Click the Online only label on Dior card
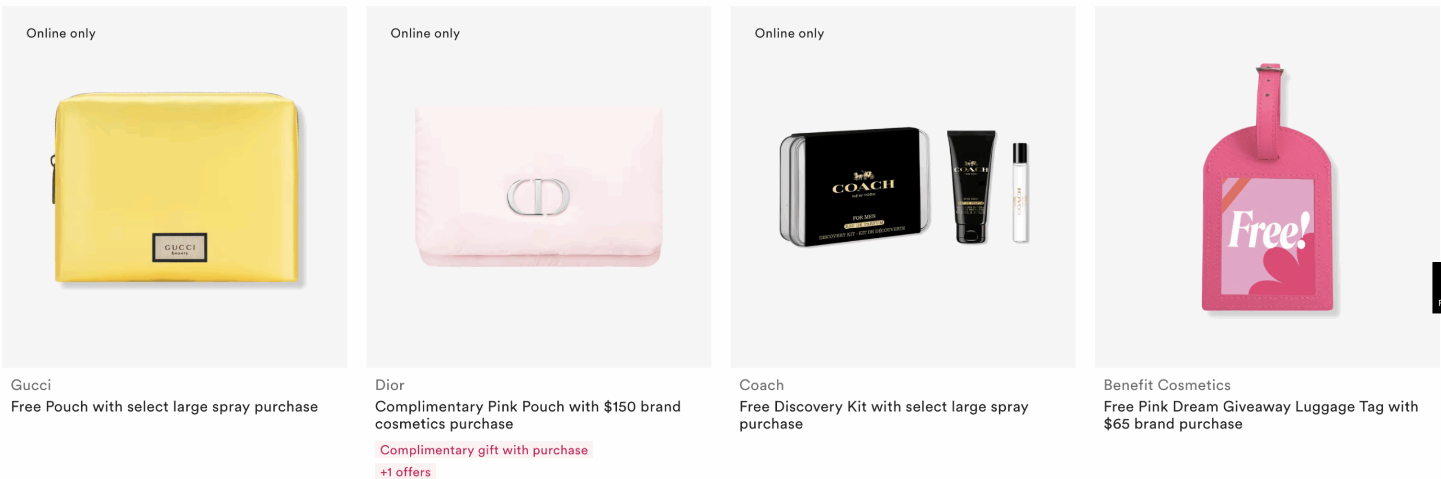The height and width of the screenshot is (479, 1441). (425, 33)
